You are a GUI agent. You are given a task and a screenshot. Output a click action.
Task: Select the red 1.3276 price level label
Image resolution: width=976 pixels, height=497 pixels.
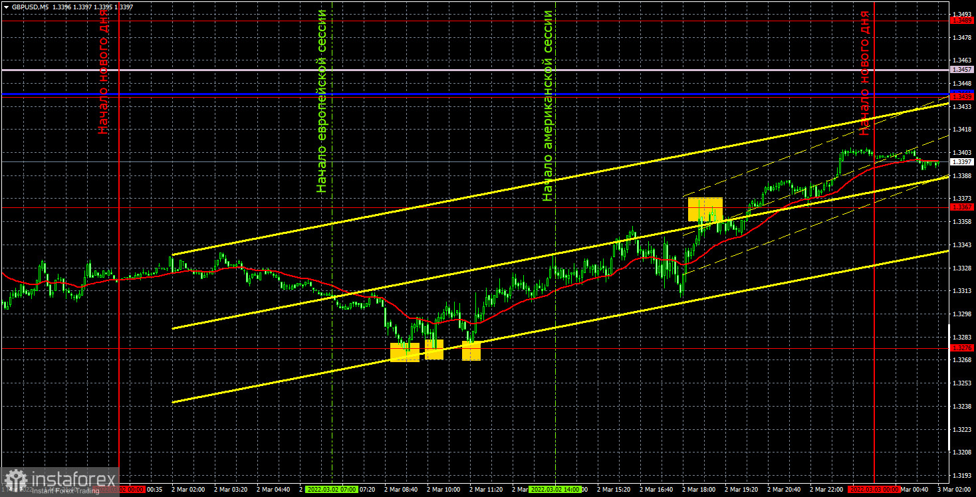click(962, 348)
